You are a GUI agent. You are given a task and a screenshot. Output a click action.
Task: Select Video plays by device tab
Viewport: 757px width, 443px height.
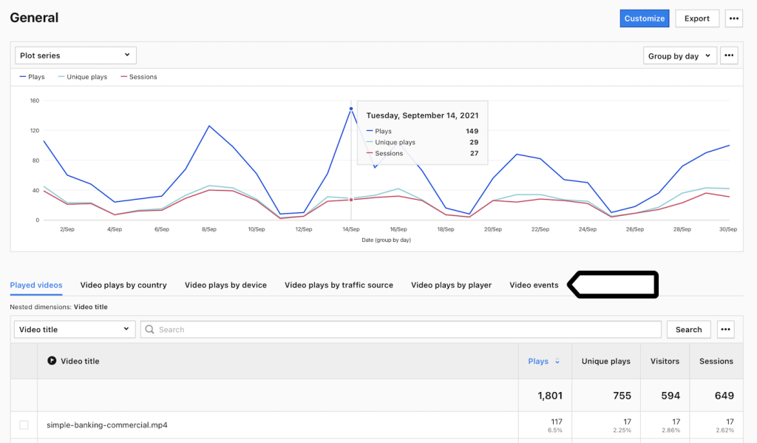pyautogui.click(x=225, y=285)
